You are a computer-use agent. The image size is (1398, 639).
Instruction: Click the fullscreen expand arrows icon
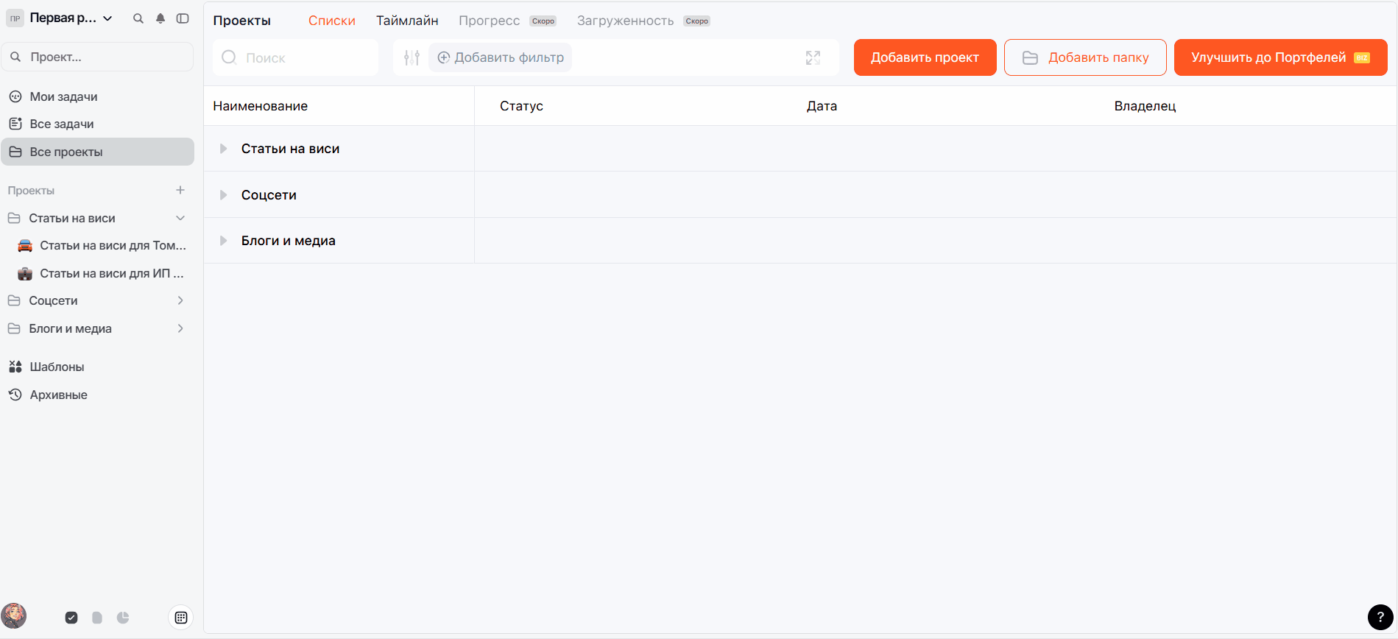[x=813, y=57]
